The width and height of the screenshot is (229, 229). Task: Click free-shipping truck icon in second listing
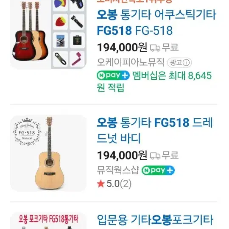[155, 156]
